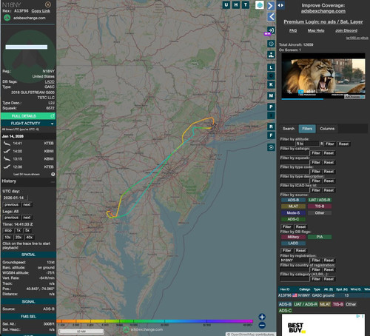The height and width of the screenshot is (336, 370).
Task: Zoom out the map with minus icon
Action: coord(262,325)
